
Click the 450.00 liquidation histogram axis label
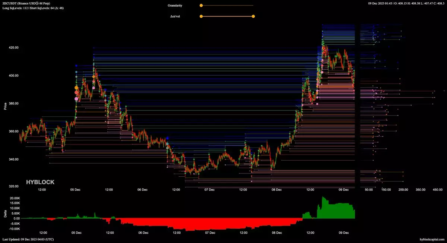pyautogui.click(x=437, y=190)
